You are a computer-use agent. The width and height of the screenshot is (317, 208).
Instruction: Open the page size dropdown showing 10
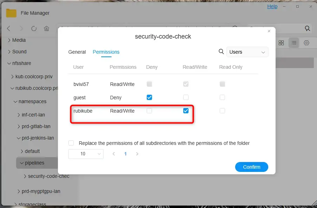(x=86, y=154)
